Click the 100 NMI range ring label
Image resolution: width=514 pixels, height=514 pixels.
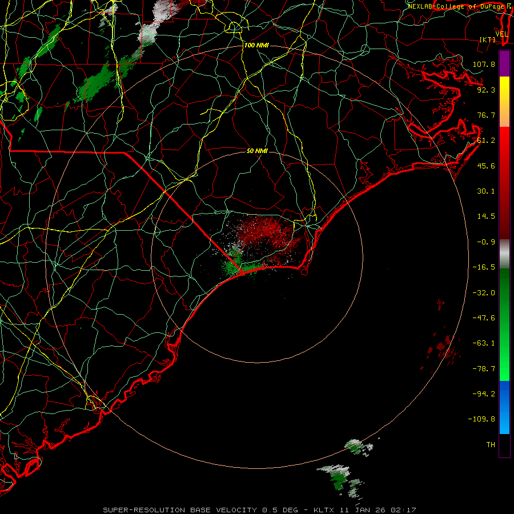[256, 45]
